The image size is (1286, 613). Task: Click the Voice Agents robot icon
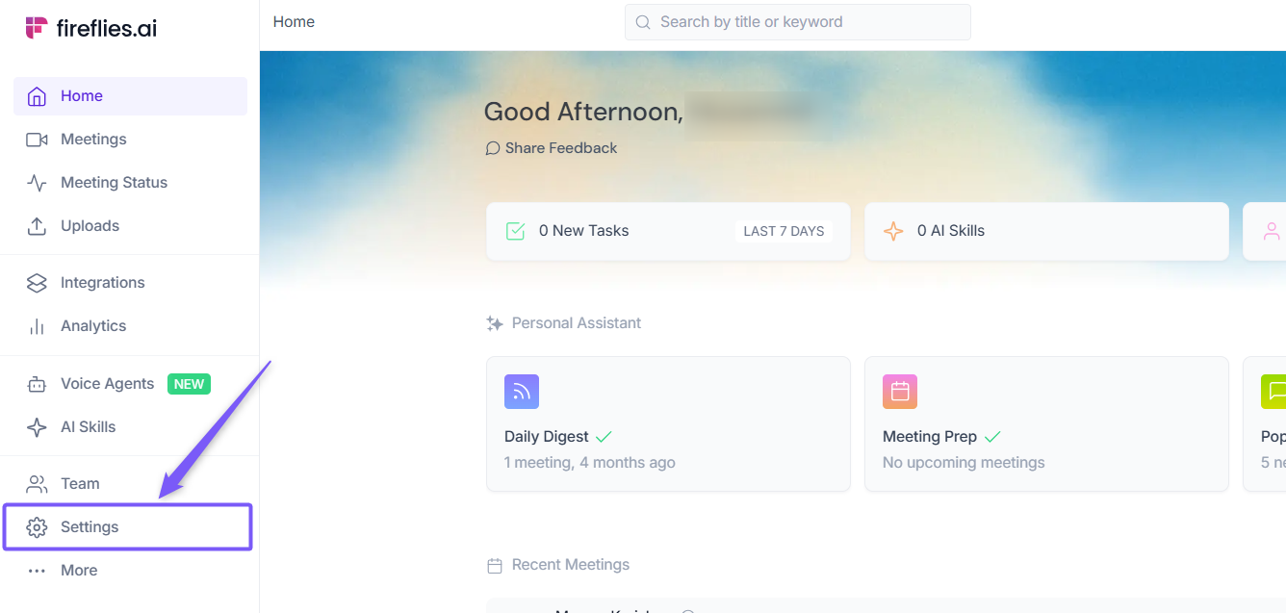pos(37,384)
